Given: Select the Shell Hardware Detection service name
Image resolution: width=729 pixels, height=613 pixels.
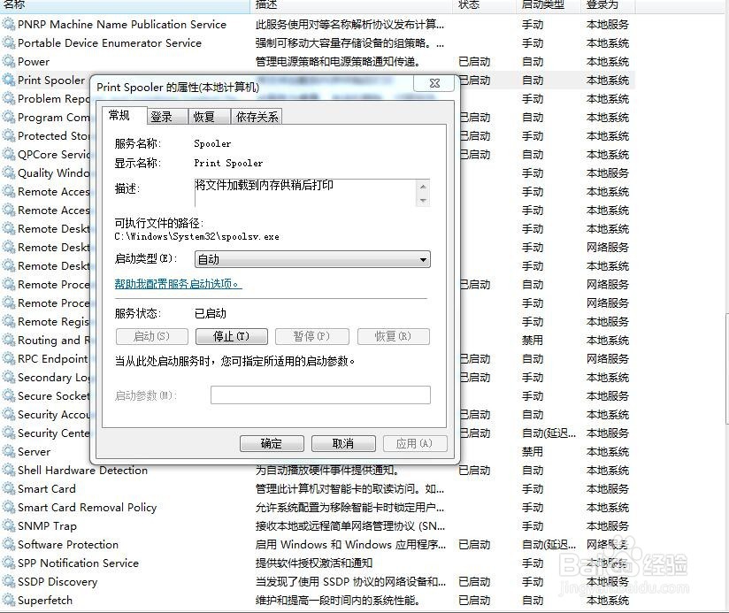Looking at the screenshot, I should tap(83, 470).
